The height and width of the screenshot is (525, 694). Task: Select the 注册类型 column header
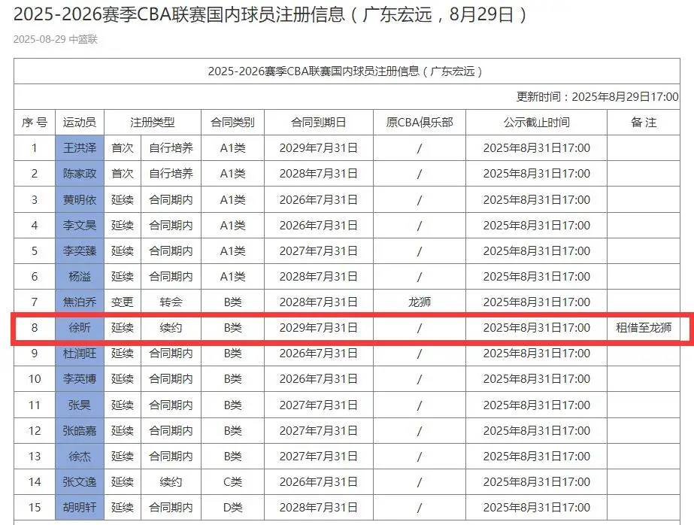152,123
